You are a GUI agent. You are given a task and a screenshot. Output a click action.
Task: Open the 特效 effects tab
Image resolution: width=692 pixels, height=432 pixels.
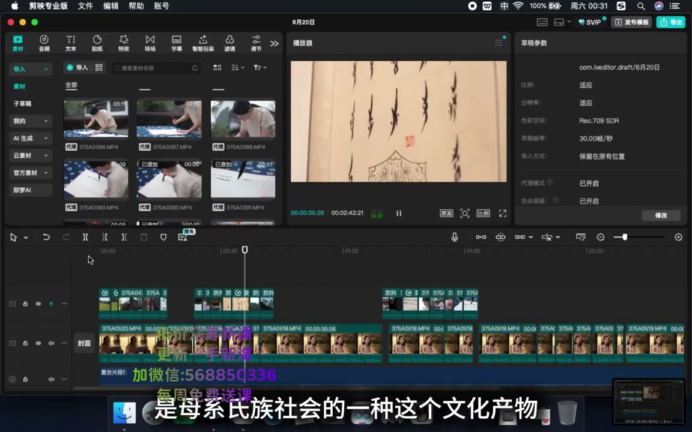click(x=124, y=43)
